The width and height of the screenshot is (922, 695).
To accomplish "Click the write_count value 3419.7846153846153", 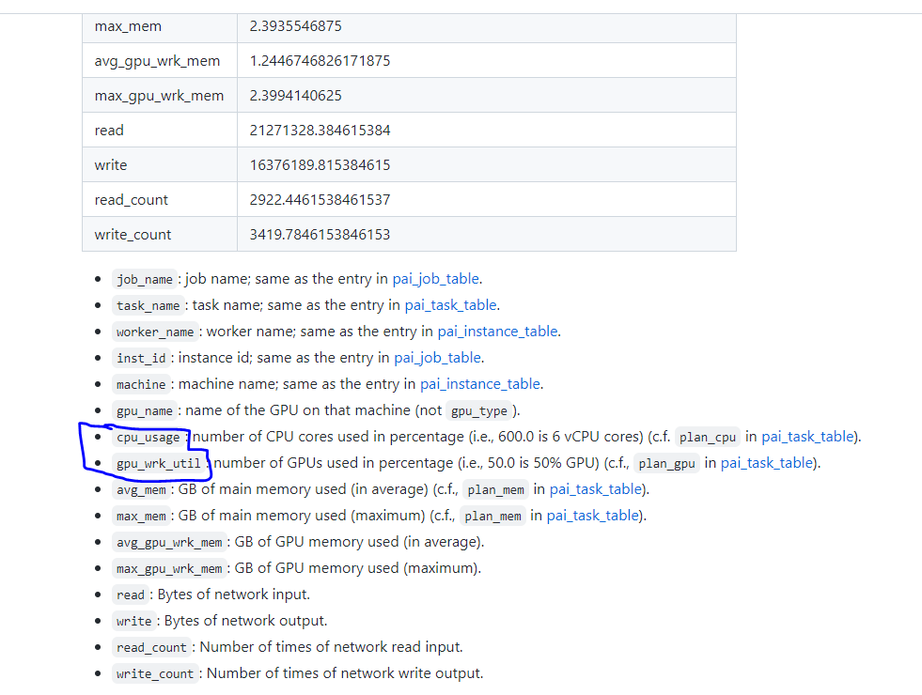I will click(x=319, y=233).
